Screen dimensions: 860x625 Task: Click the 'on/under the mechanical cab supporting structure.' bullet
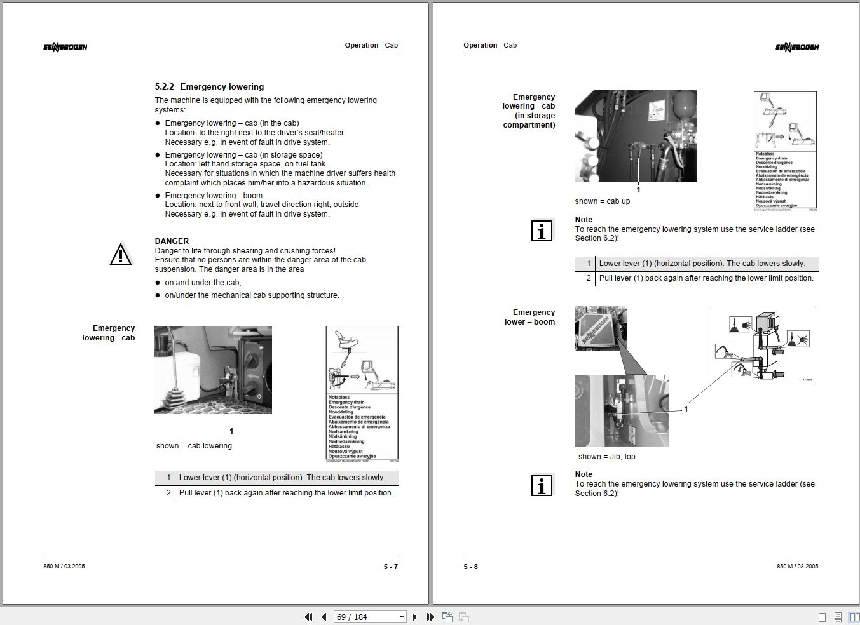(x=252, y=295)
